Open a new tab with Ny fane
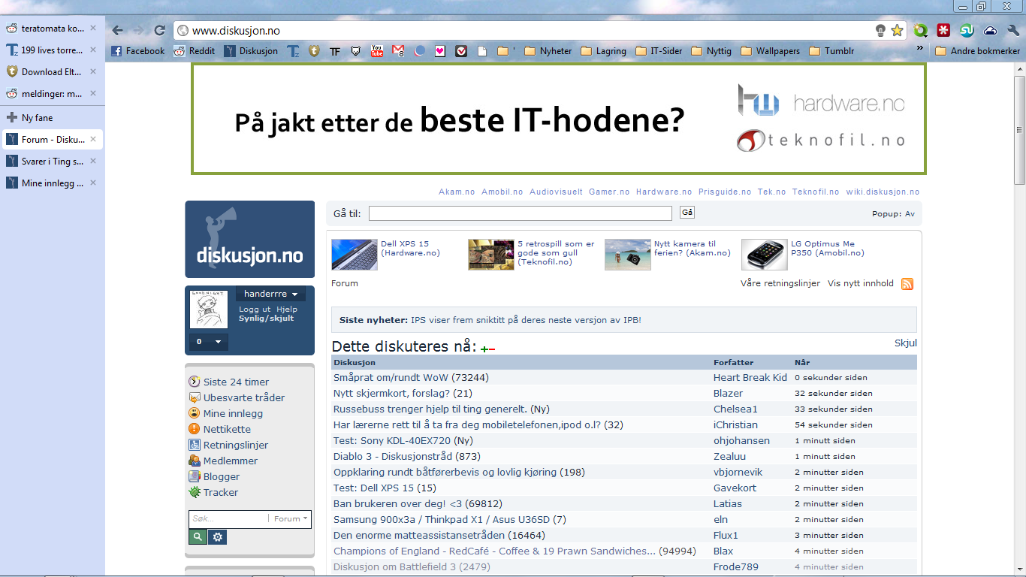 [30, 118]
